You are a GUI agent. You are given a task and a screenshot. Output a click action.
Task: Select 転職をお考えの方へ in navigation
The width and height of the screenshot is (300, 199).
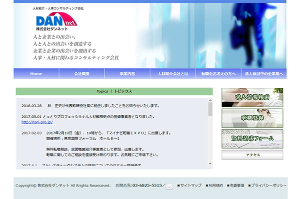click(218, 74)
